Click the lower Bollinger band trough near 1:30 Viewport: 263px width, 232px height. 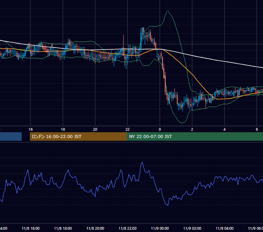pyautogui.click(x=182, y=123)
